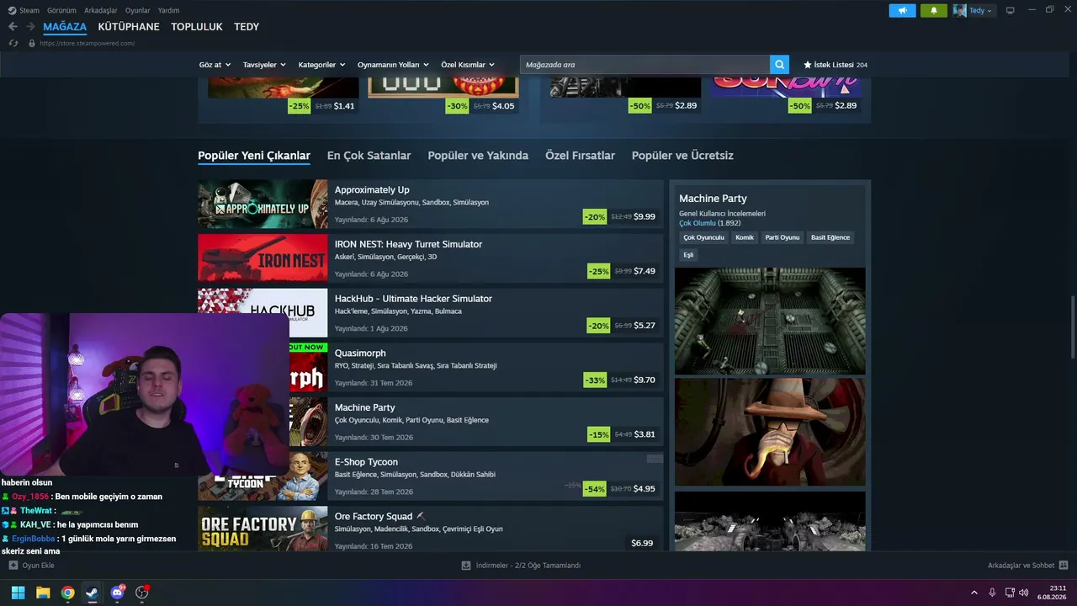
Task: Switch to the TOPLULUK tab
Action: (x=197, y=27)
